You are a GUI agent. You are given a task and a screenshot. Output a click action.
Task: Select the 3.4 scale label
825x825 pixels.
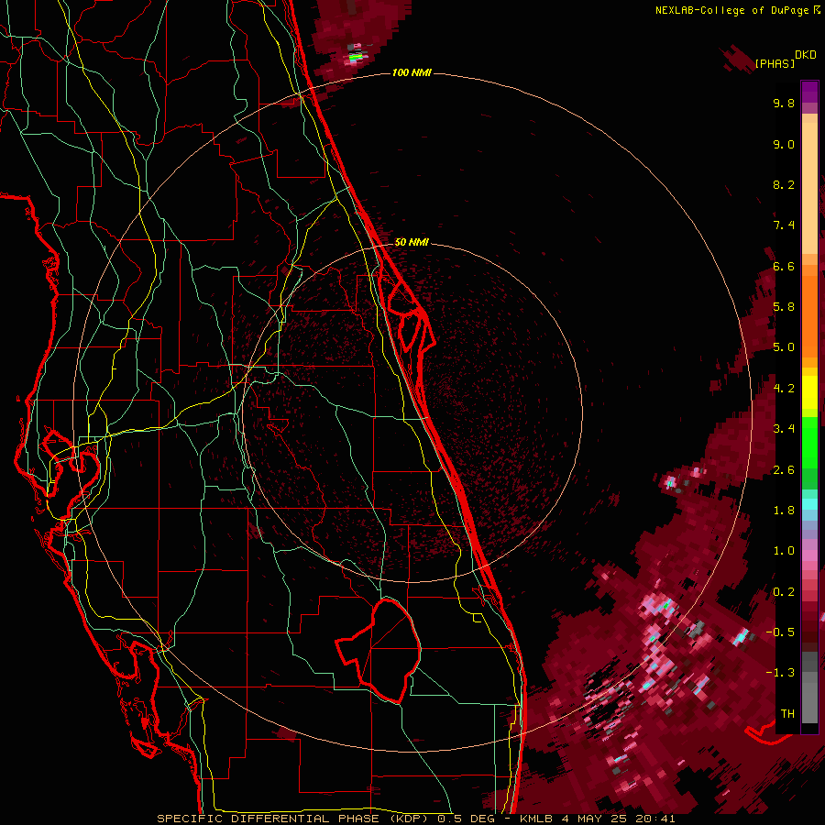click(x=784, y=429)
